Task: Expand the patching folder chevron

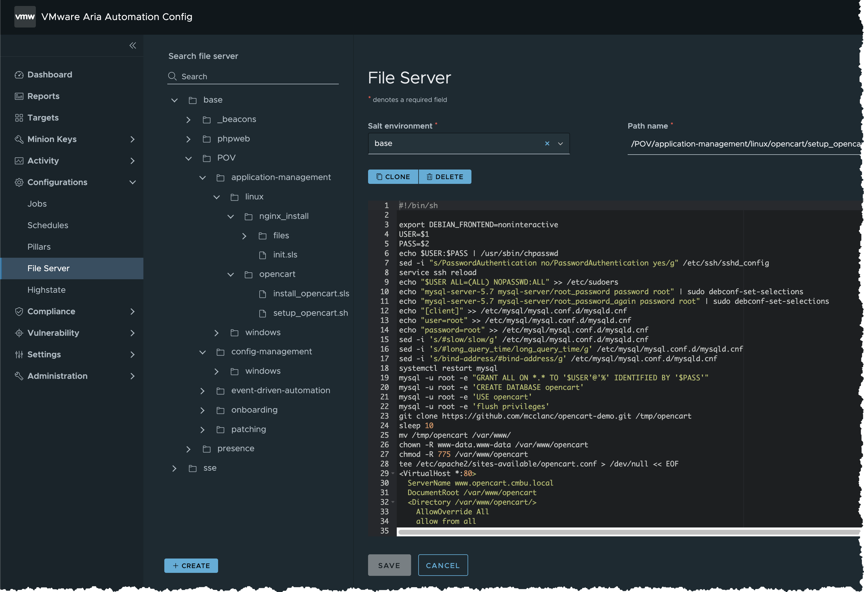Action: [202, 430]
